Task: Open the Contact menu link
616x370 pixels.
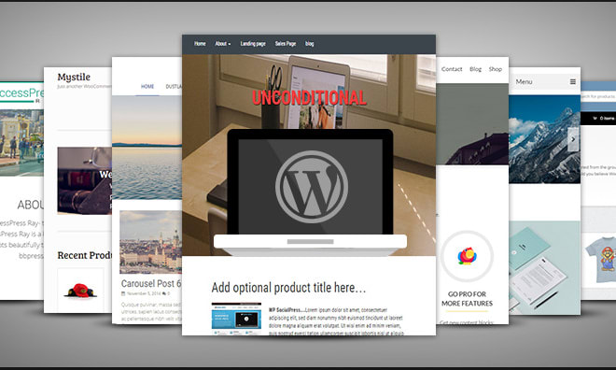Action: click(x=452, y=69)
